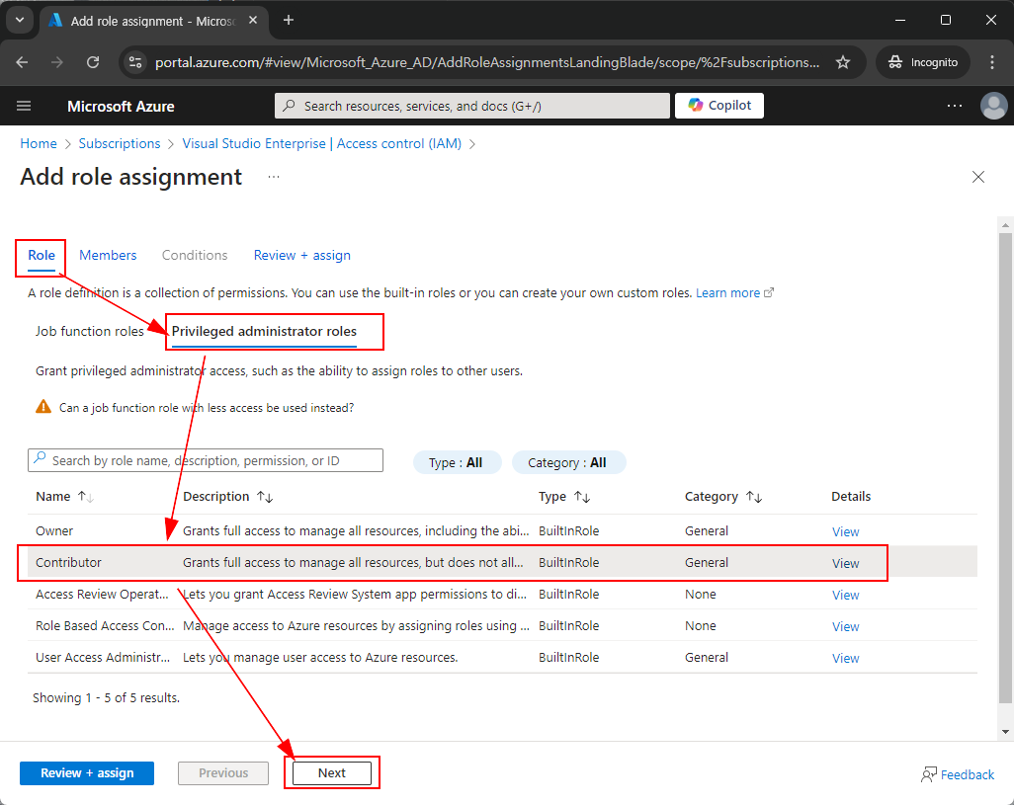Screen dimensions: 1014x805
Task: Open the more options ellipsis beside title
Action: [274, 177]
